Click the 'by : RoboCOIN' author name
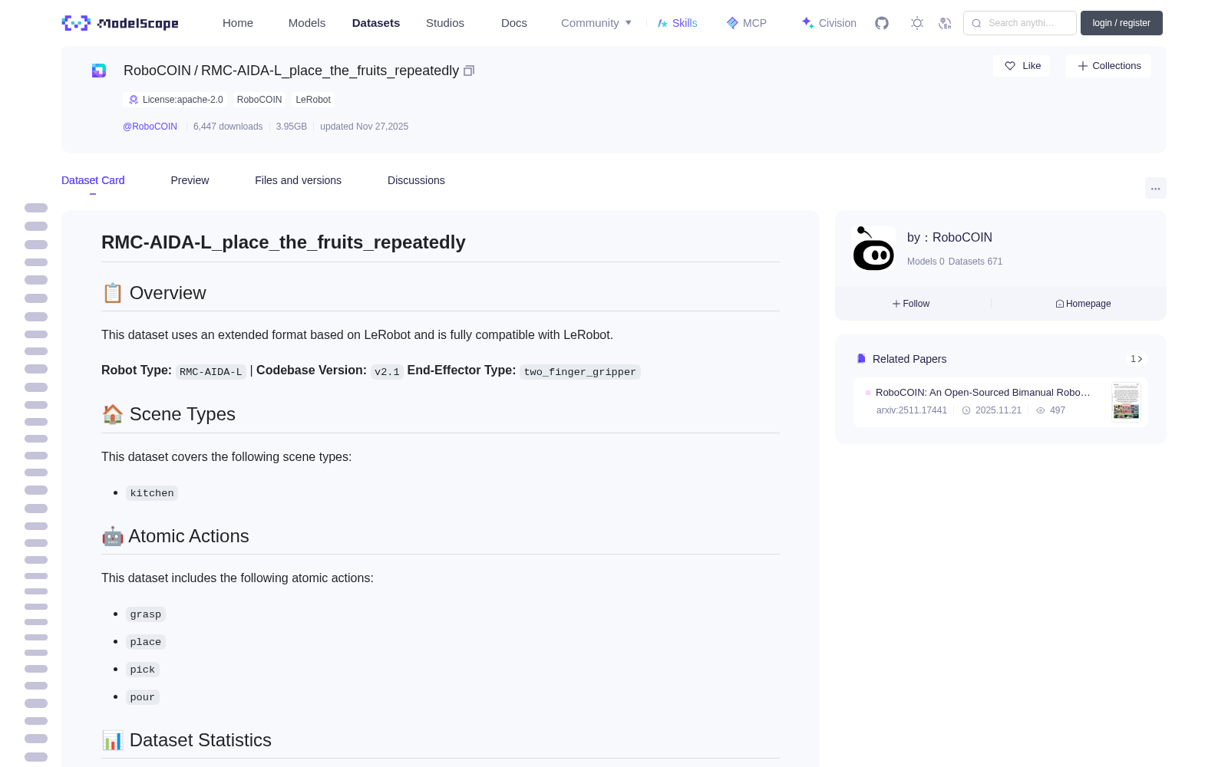The width and height of the screenshot is (1228, 767). [x=949, y=238]
